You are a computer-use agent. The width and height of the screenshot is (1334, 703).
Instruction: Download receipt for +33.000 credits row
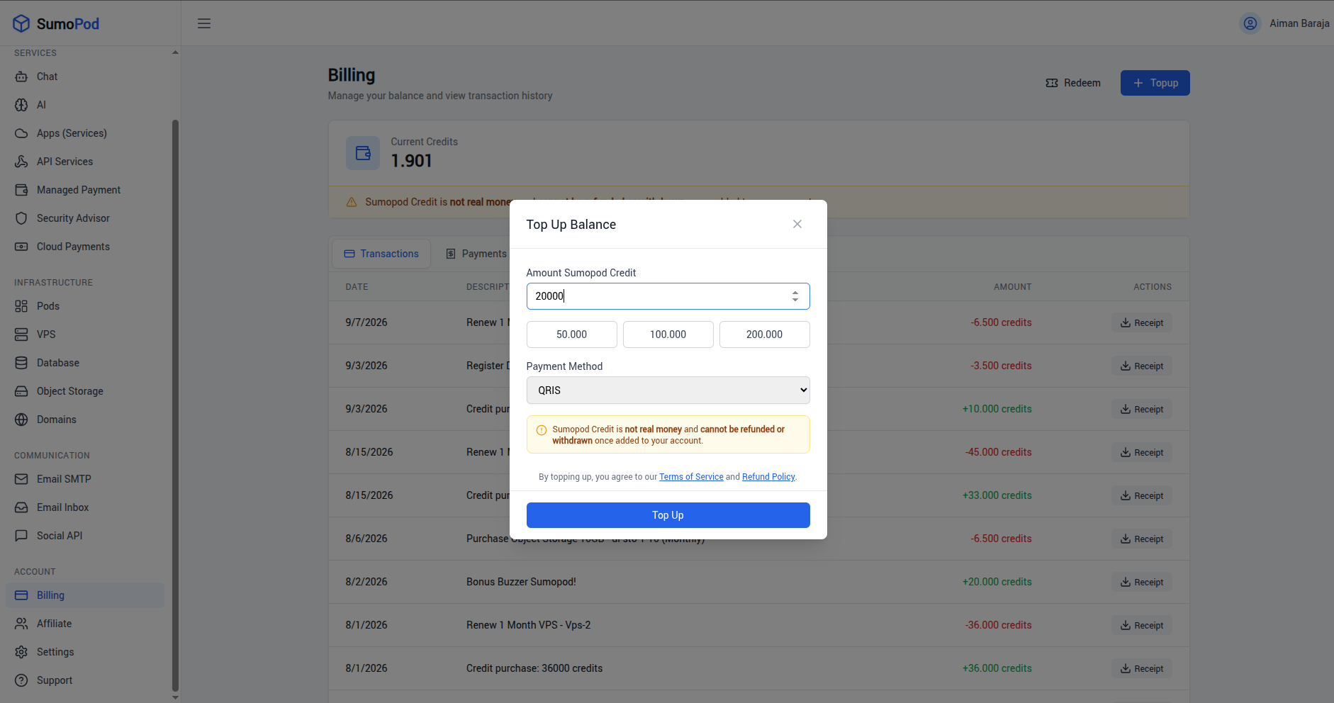(1142, 496)
